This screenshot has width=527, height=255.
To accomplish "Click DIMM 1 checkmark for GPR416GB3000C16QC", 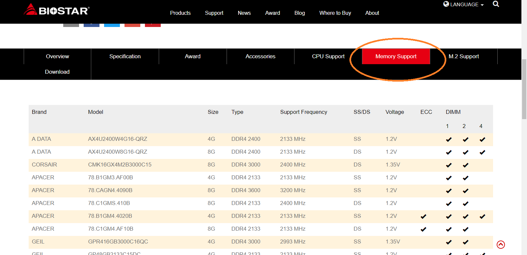I will 449,242.
